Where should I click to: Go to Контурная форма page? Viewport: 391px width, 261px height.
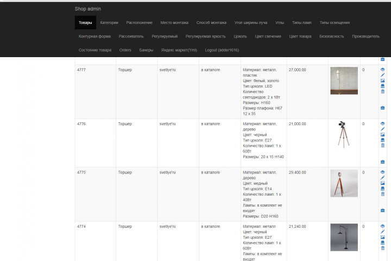click(x=94, y=36)
